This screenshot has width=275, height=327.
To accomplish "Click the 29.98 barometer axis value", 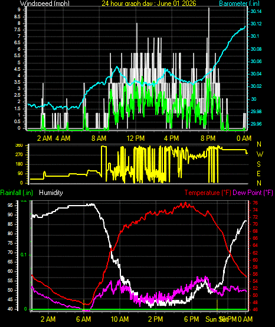I will point(256,111).
